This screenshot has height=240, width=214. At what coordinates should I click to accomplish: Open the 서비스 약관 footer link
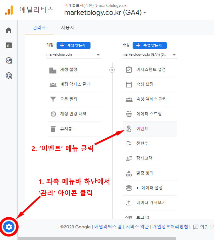[137, 227]
